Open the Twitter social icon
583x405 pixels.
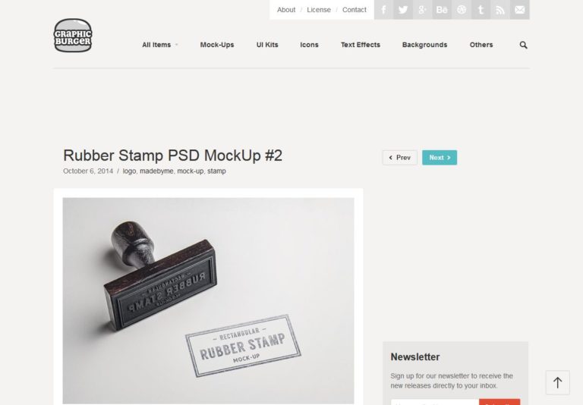[403, 10]
